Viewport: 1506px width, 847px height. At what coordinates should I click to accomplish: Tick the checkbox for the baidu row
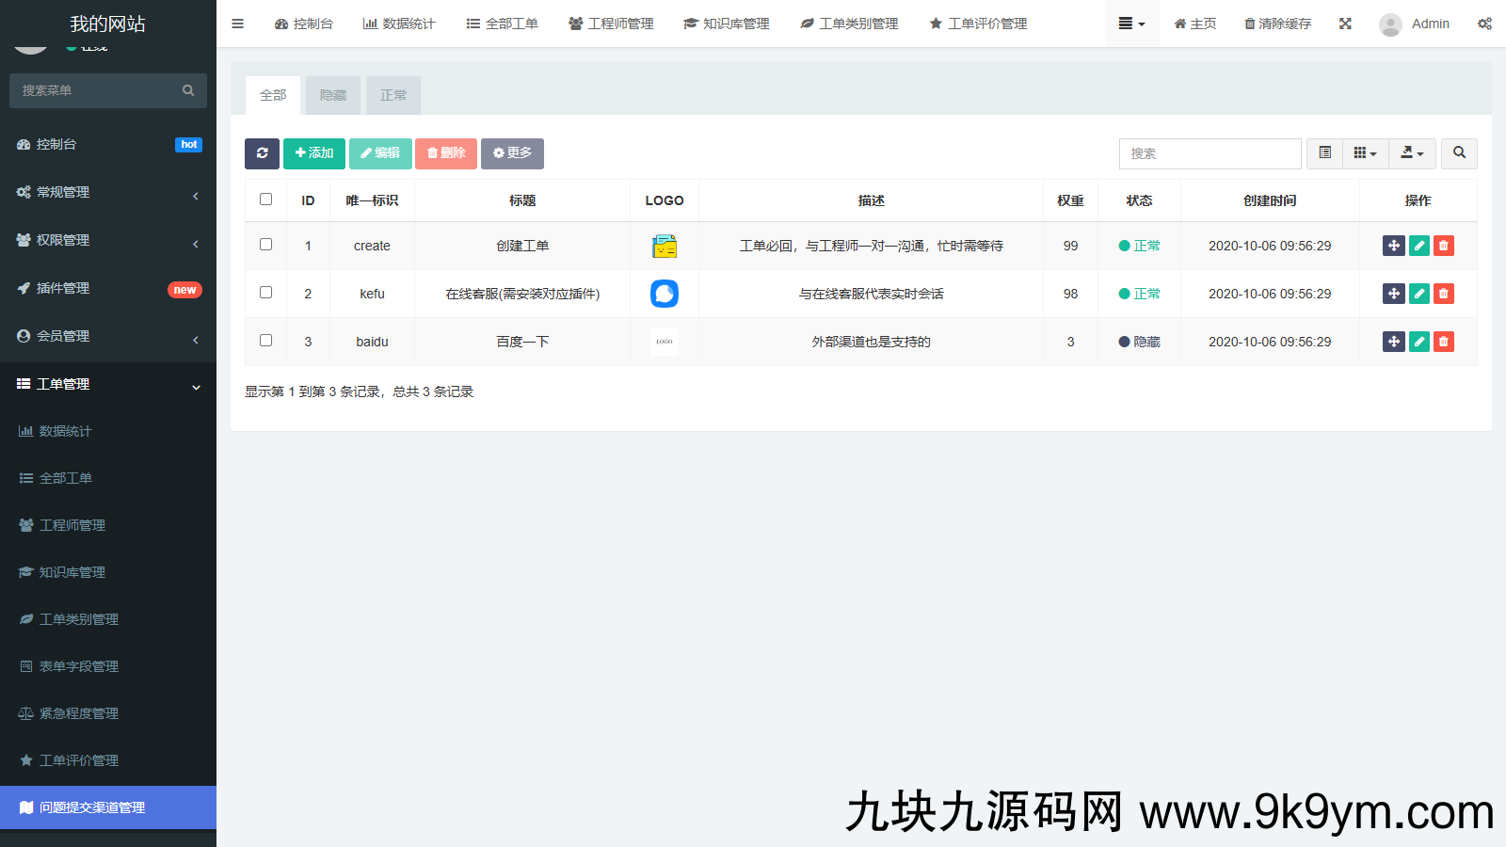click(265, 341)
